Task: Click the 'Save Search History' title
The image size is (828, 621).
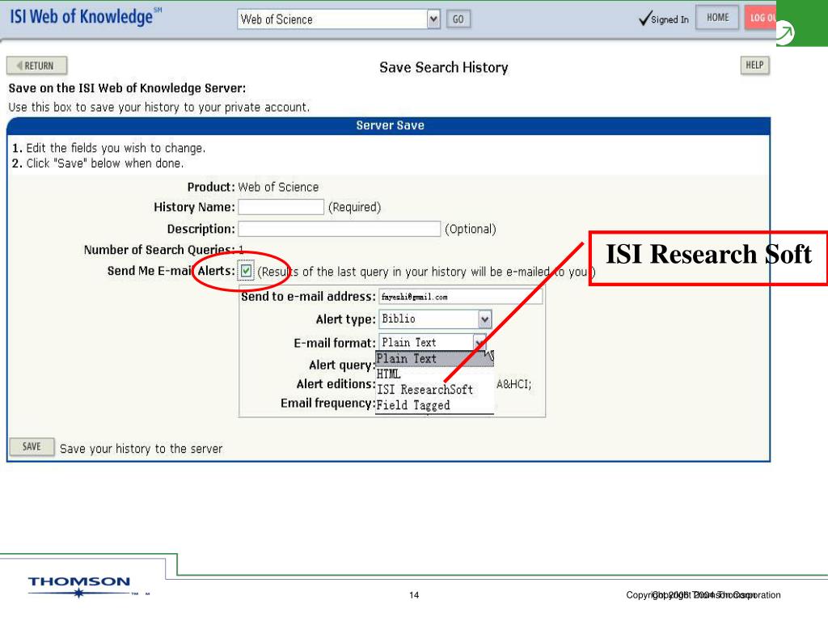Action: 444,67
